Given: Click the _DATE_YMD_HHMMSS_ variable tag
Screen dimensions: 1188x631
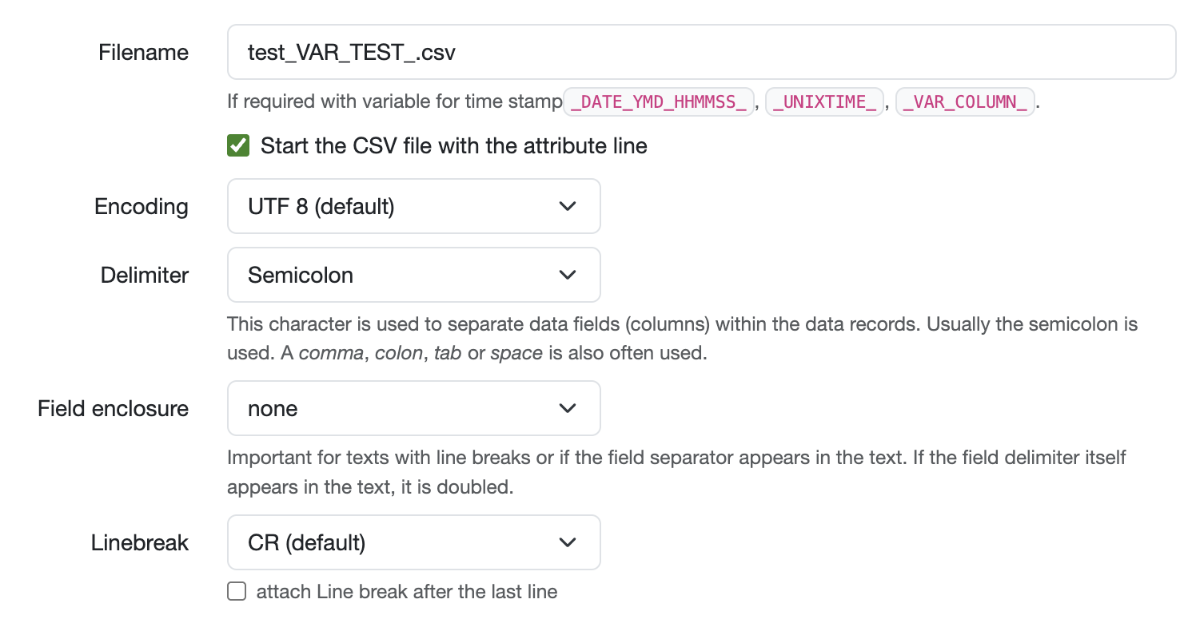Looking at the screenshot, I should pos(660,102).
